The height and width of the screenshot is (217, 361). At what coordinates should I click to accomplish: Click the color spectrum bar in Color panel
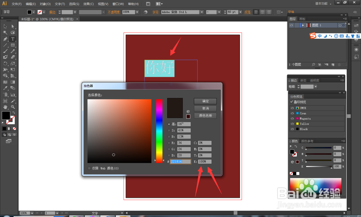[316, 186]
